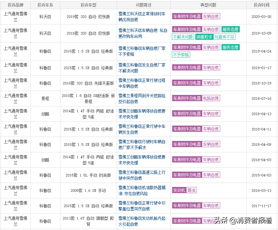278x230 pixels.
Task: Select the date cell 2019-04-24
Action: pos(262,51)
